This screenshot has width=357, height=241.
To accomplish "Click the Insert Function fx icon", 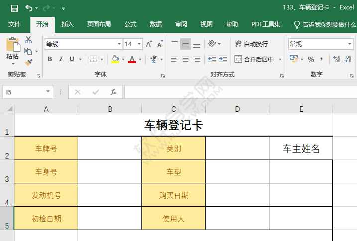I will (114, 92).
